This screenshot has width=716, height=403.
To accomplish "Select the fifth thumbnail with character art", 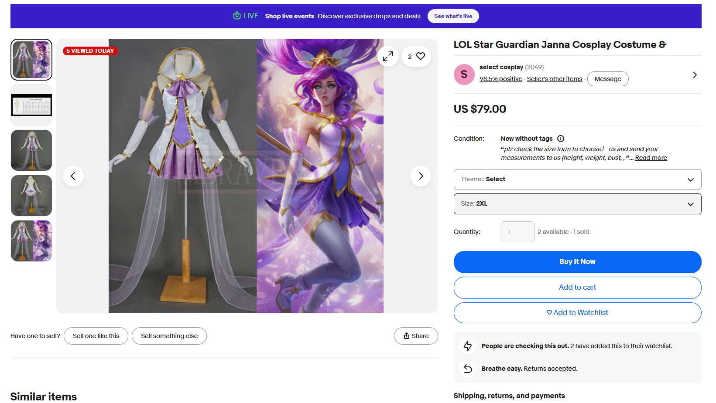I will [x=31, y=241].
